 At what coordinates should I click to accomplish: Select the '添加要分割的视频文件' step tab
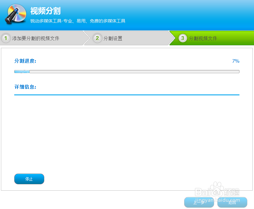pos(36,38)
